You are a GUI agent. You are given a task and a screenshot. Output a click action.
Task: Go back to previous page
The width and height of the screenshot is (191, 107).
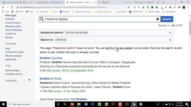click(x=3, y=7)
